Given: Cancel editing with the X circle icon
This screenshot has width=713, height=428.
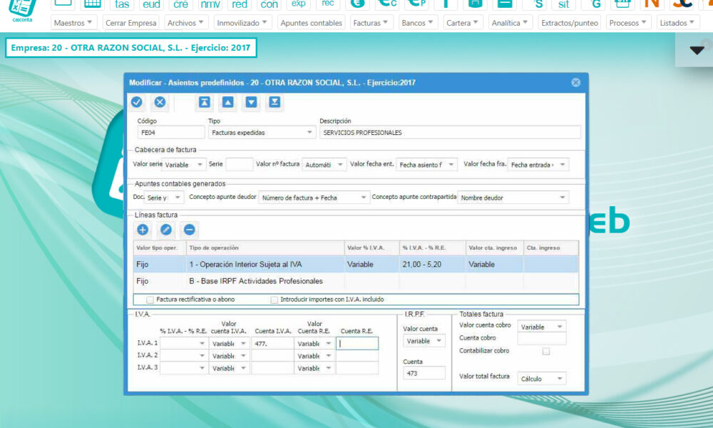Looking at the screenshot, I should point(160,102).
